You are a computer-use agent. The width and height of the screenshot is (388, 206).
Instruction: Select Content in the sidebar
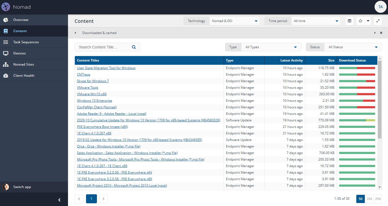tap(34, 31)
